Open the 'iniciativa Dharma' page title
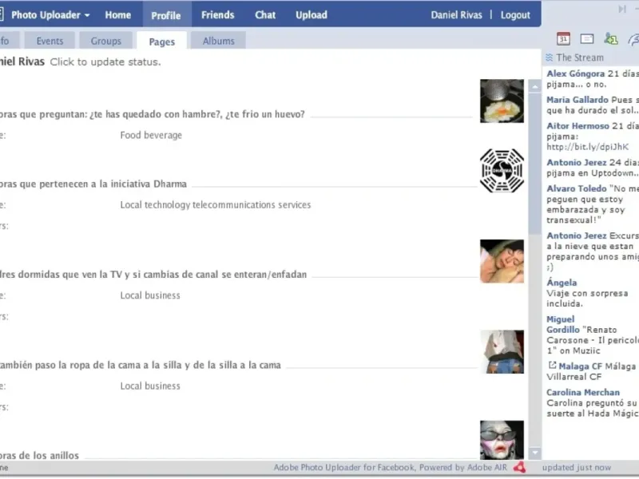Screen dimensions: 639x479 coord(93,184)
